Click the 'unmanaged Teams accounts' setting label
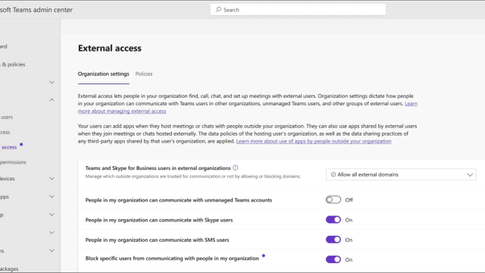485x273 pixels. point(179,200)
